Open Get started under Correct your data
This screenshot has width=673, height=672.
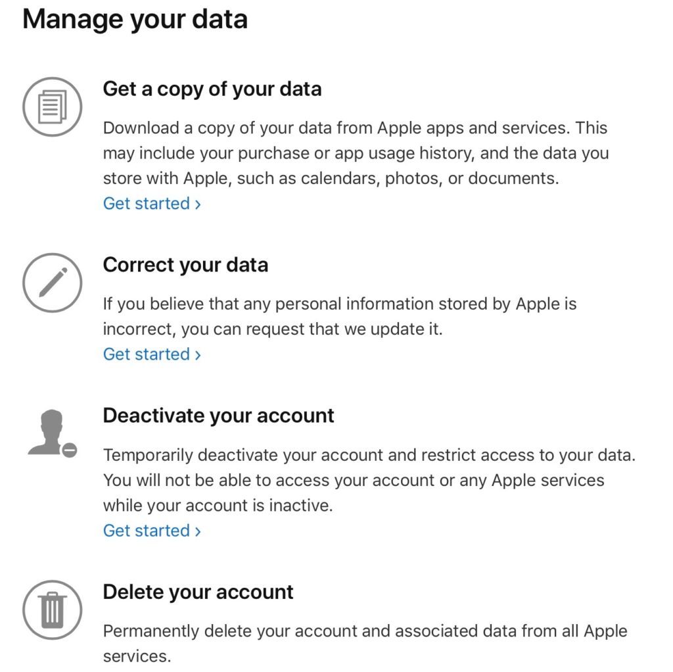(147, 354)
